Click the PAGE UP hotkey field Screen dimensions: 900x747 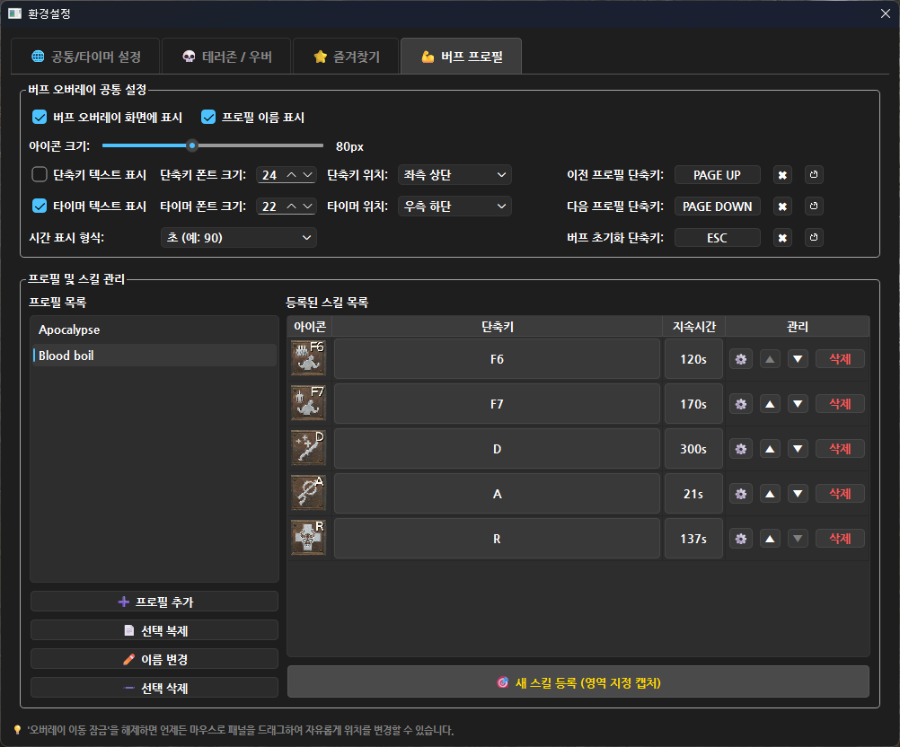point(717,175)
